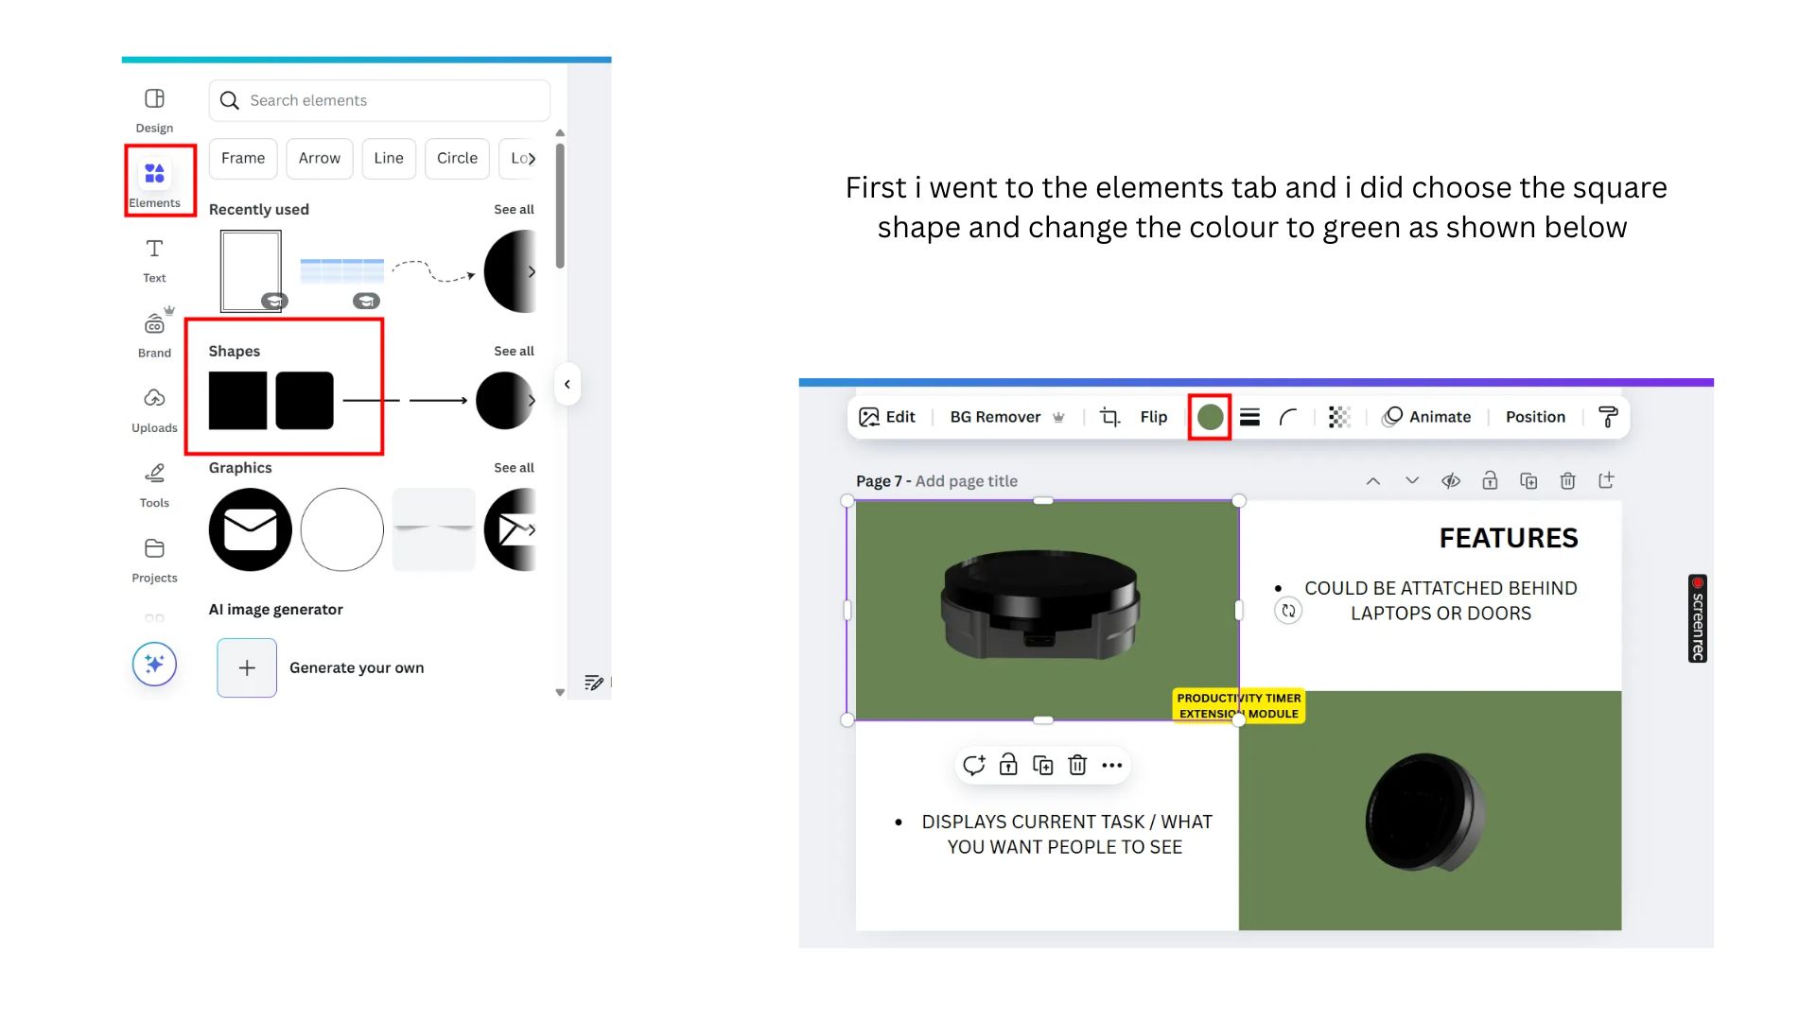Add the plain line shape

(371, 401)
